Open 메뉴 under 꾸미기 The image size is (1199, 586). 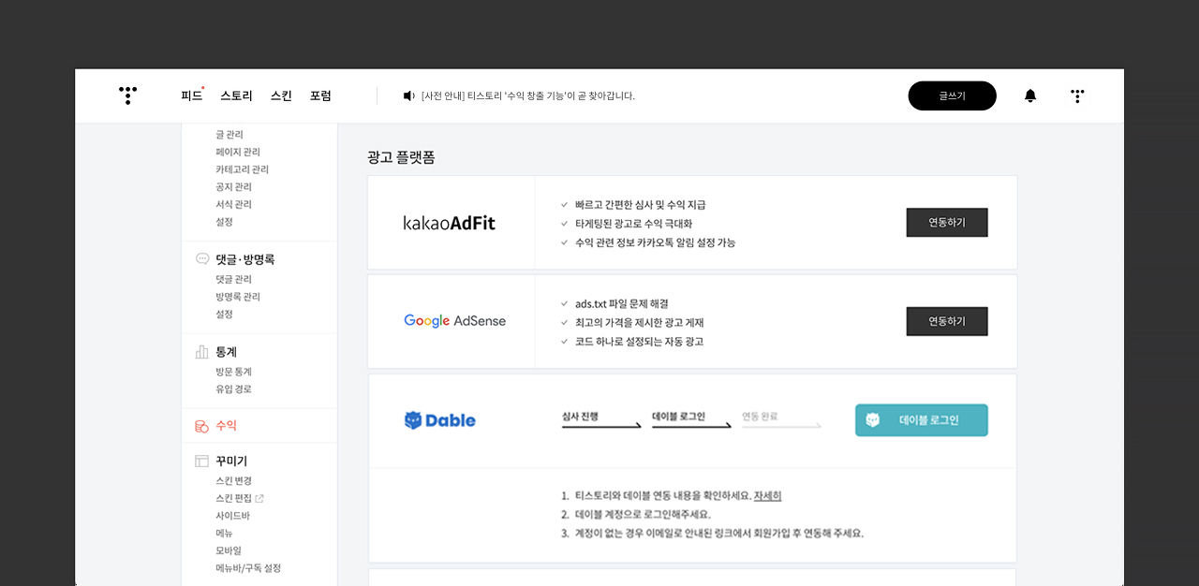coord(224,534)
